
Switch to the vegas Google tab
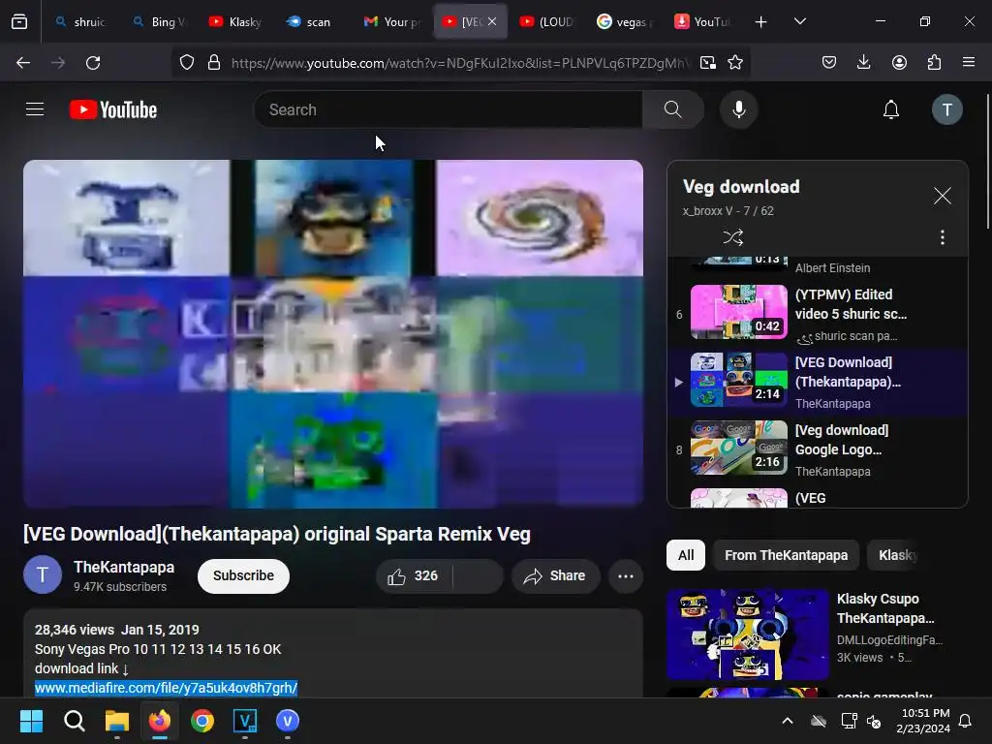(625, 21)
